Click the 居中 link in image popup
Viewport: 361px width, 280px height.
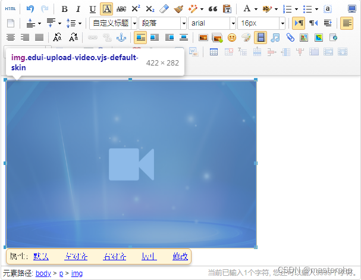[x=149, y=257]
